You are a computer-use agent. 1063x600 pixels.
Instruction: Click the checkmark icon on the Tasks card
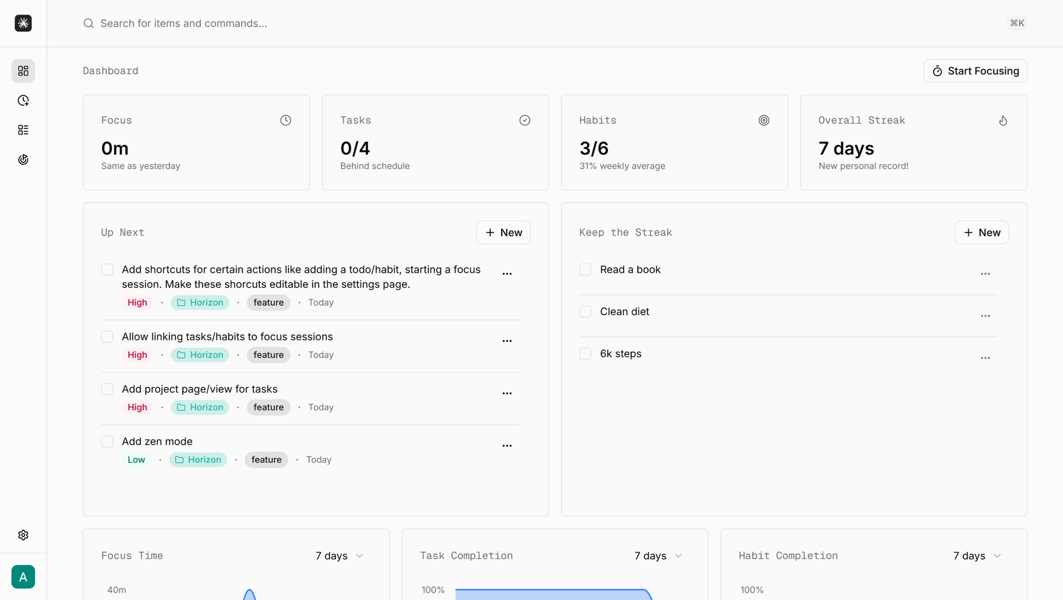(524, 120)
